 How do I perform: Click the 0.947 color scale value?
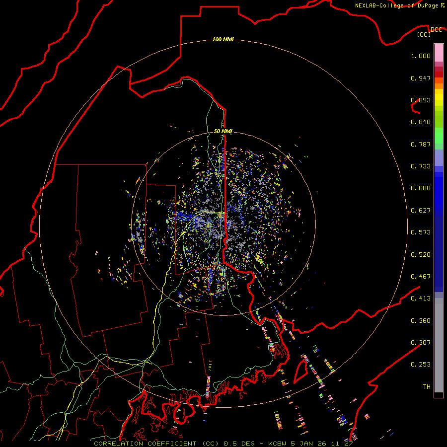pos(421,78)
